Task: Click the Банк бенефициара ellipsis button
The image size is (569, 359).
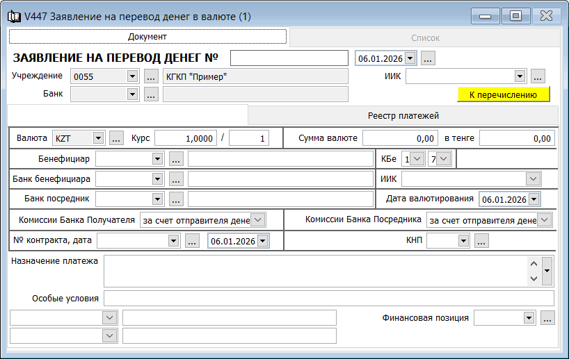Action: tap(175, 179)
